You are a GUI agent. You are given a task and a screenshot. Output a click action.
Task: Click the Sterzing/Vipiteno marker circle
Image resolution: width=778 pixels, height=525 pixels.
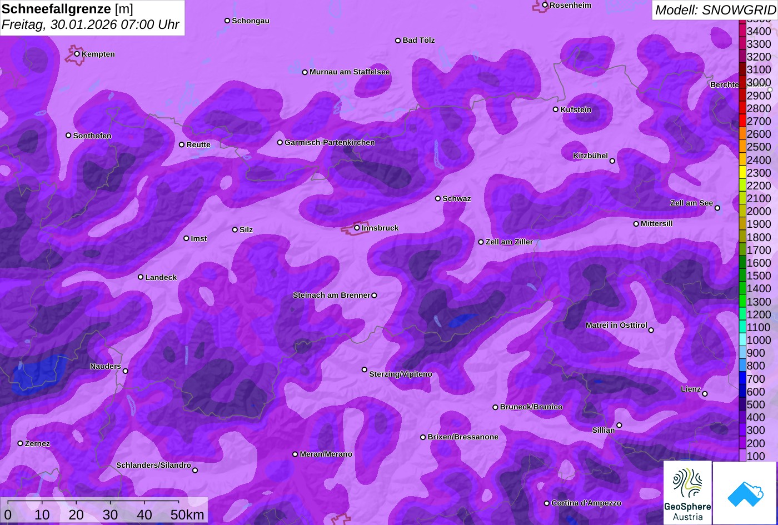coord(365,369)
